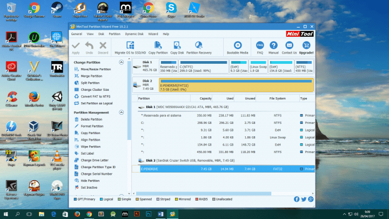Viewport: 389px width, 219px height.
Task: Select the C: partition row in list
Action: tap(223, 123)
